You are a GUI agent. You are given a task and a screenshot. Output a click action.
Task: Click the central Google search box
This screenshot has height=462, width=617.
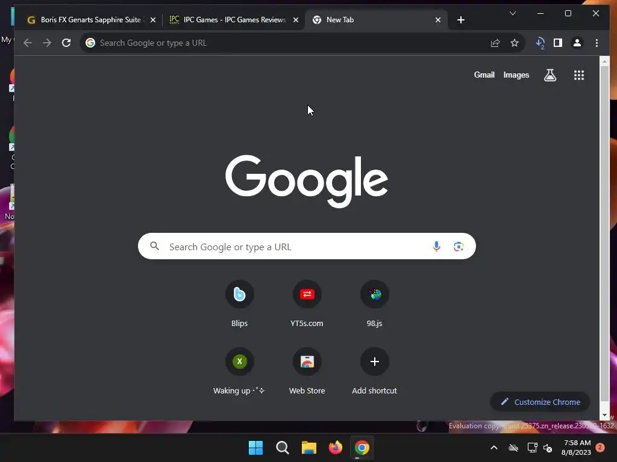coord(307,246)
